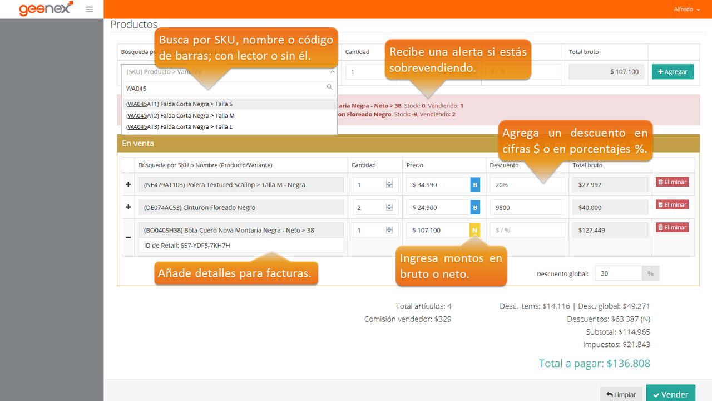The image size is (712, 401).
Task: Select Falda Corta Negra > Talla M
Action: 230,115
